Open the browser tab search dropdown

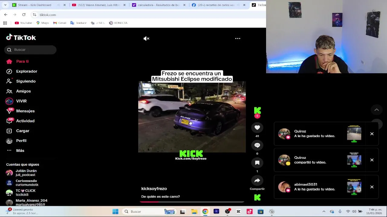5,5
